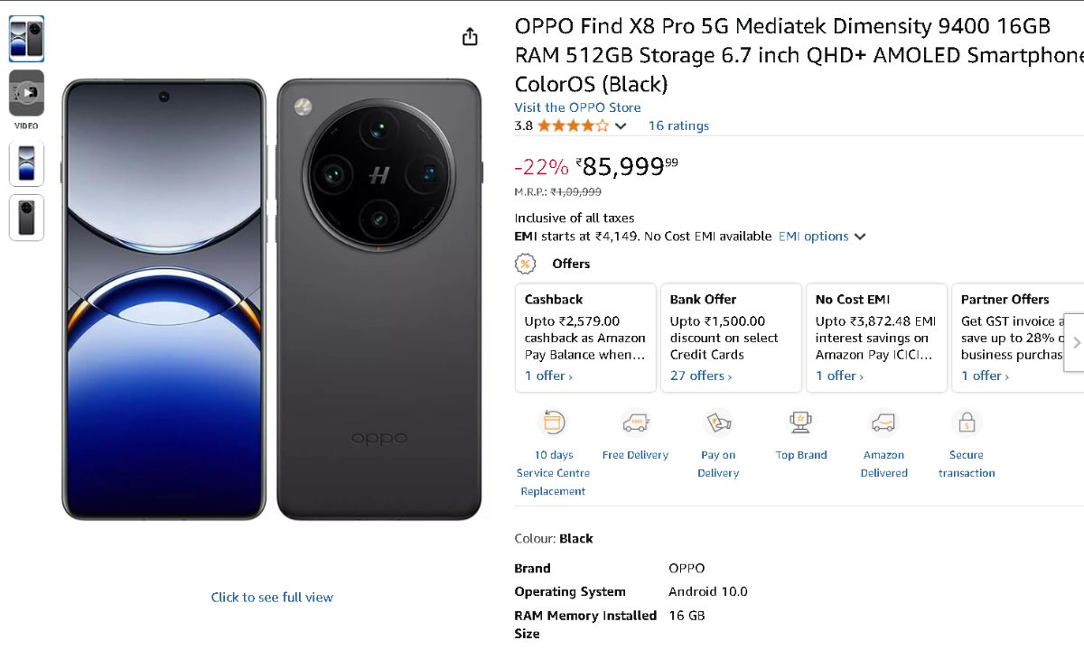Expand the star rating breakdown chevron

pos(621,126)
